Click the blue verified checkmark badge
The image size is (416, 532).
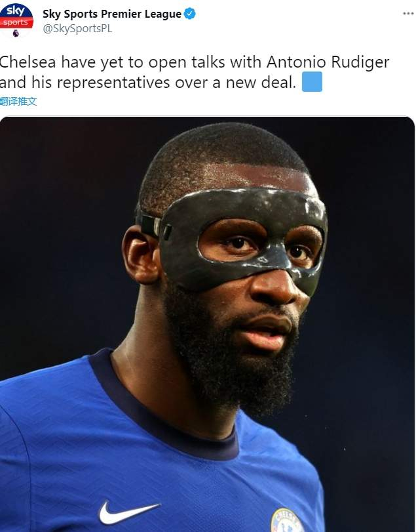pyautogui.click(x=190, y=14)
